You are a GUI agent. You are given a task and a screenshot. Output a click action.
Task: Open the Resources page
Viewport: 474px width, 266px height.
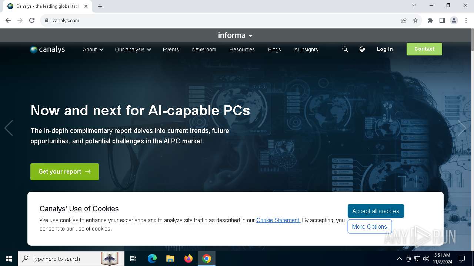(242, 50)
